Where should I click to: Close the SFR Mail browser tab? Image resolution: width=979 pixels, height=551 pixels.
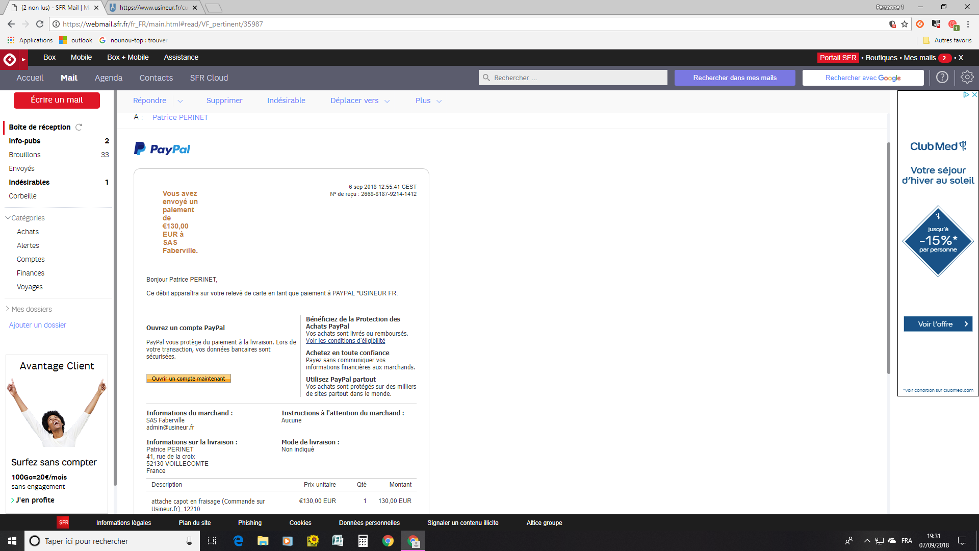coord(96,8)
